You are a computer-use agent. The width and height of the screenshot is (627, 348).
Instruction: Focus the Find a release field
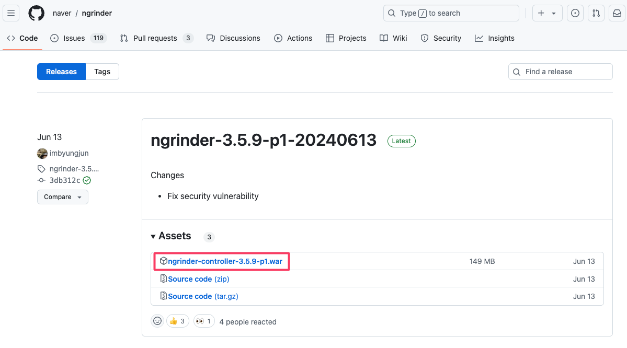pyautogui.click(x=560, y=72)
